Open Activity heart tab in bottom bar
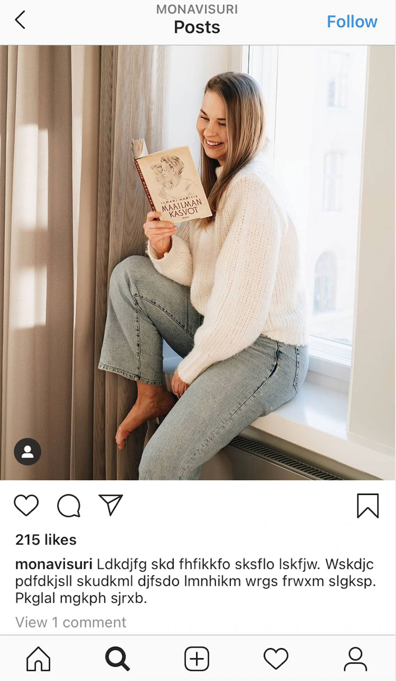 (276, 659)
